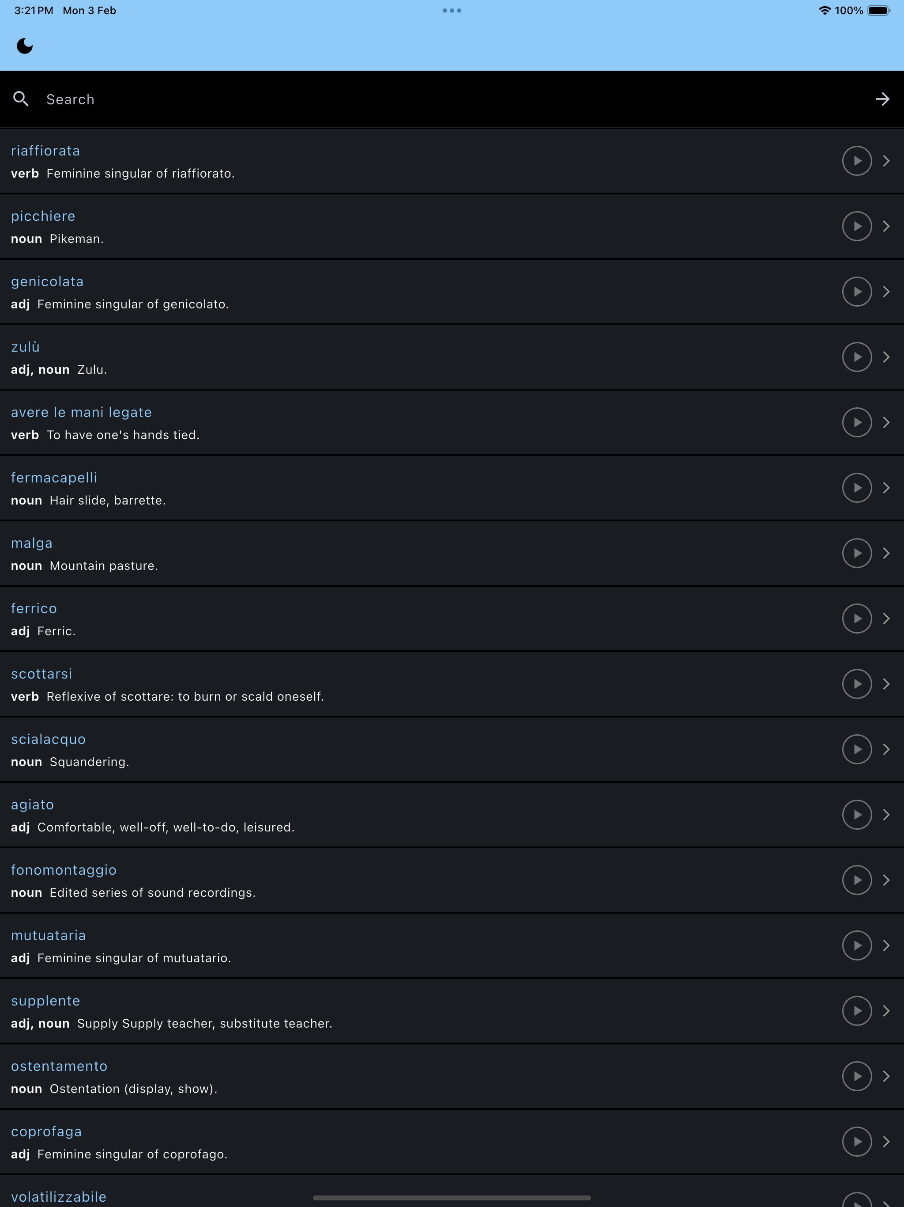Play pronunciation of fonomontaggio
This screenshot has height=1207, width=904.
pos(857,880)
